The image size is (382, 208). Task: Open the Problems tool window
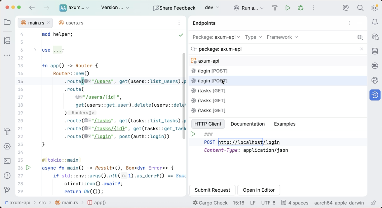point(7,176)
